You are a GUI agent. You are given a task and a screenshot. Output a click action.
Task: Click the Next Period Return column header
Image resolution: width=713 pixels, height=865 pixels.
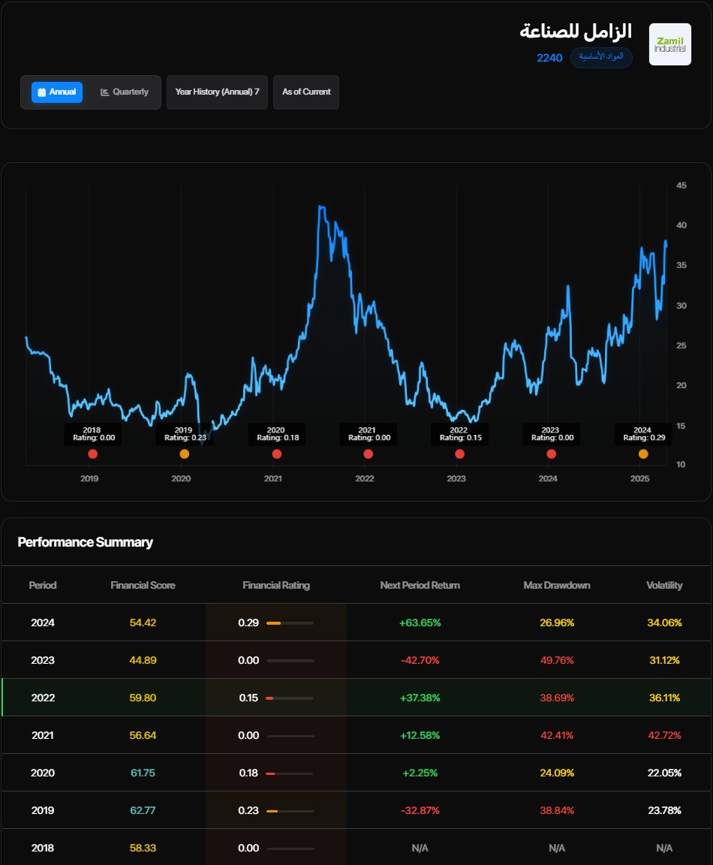(420, 586)
